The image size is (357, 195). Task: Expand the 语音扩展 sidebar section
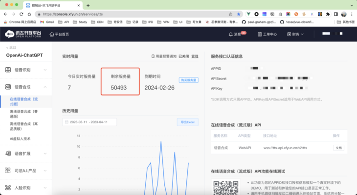[26, 154]
